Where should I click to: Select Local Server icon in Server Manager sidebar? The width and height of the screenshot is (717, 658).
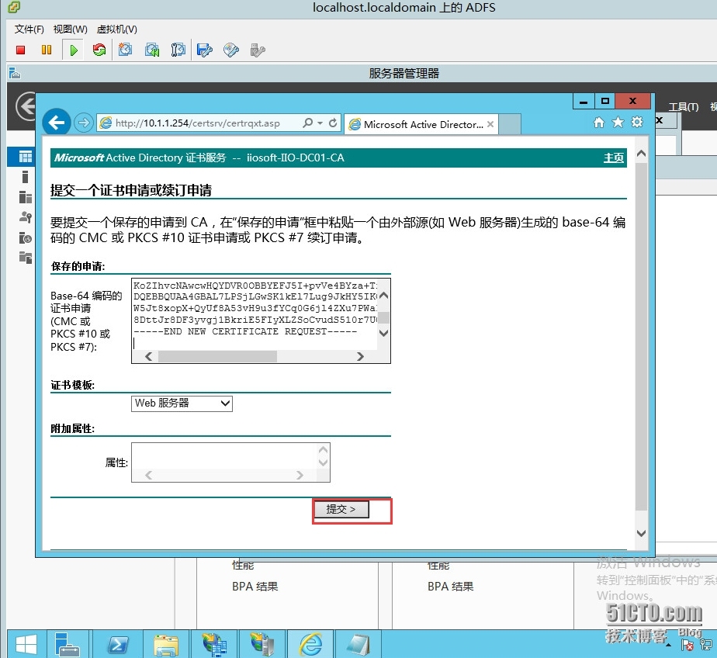coord(25,176)
